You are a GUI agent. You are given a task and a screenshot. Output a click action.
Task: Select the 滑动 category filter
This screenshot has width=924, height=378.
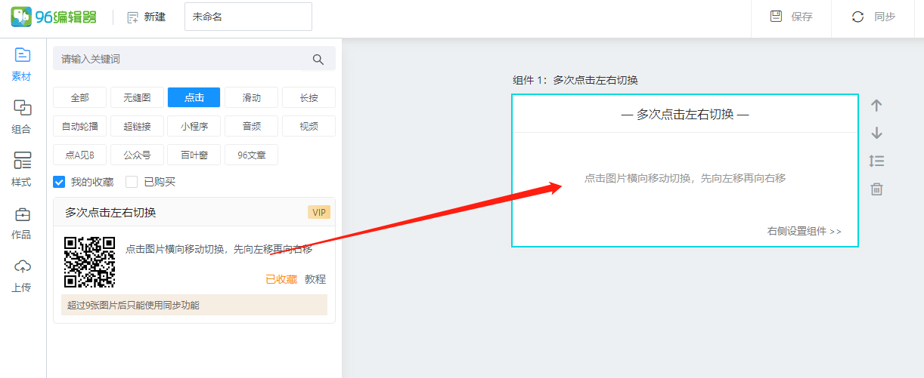(x=251, y=97)
